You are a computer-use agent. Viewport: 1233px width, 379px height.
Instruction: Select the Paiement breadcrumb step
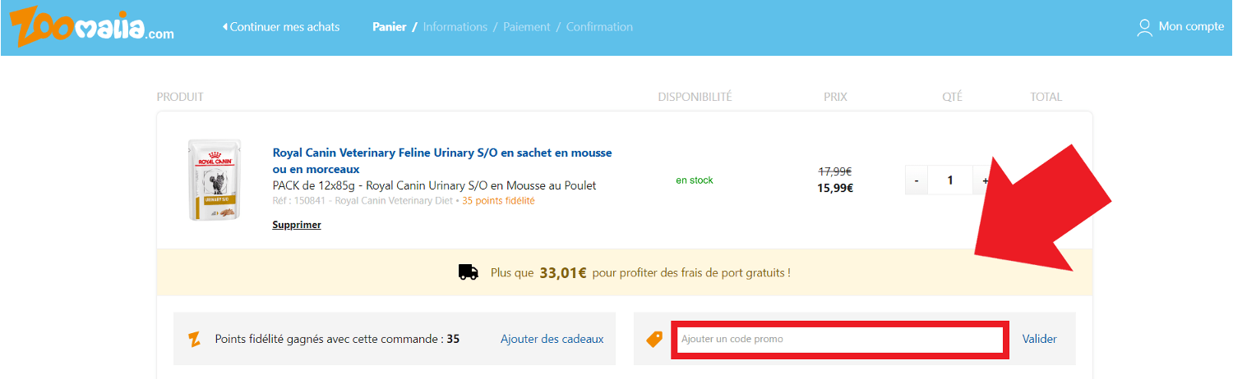pyautogui.click(x=527, y=27)
